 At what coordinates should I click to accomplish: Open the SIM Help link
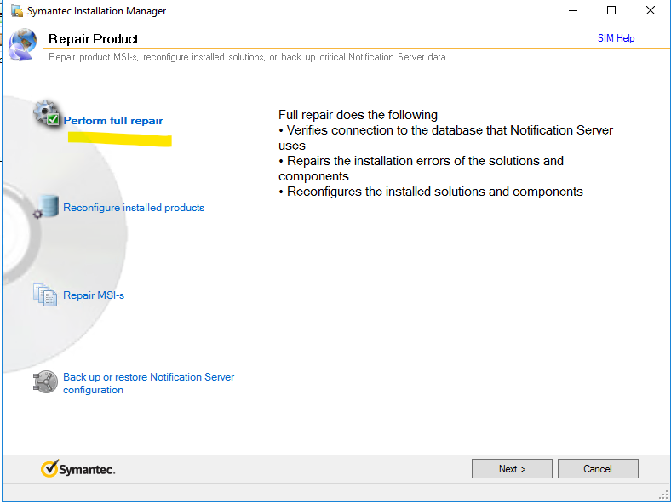[617, 38]
